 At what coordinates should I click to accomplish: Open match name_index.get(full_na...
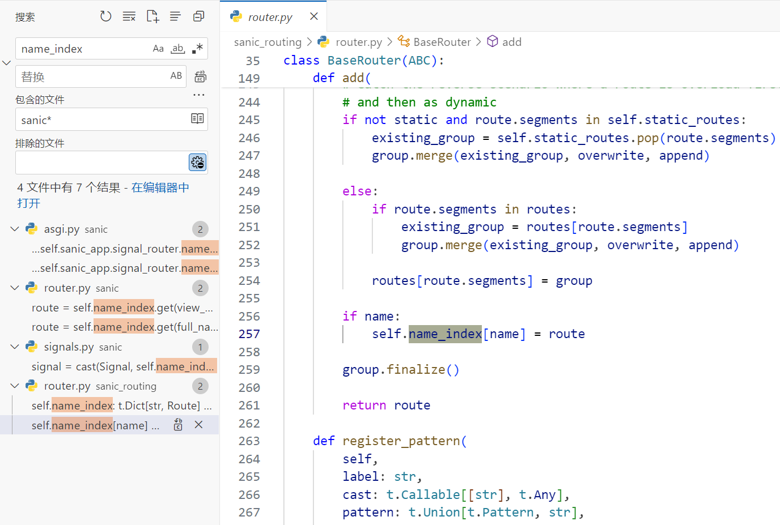[125, 327]
